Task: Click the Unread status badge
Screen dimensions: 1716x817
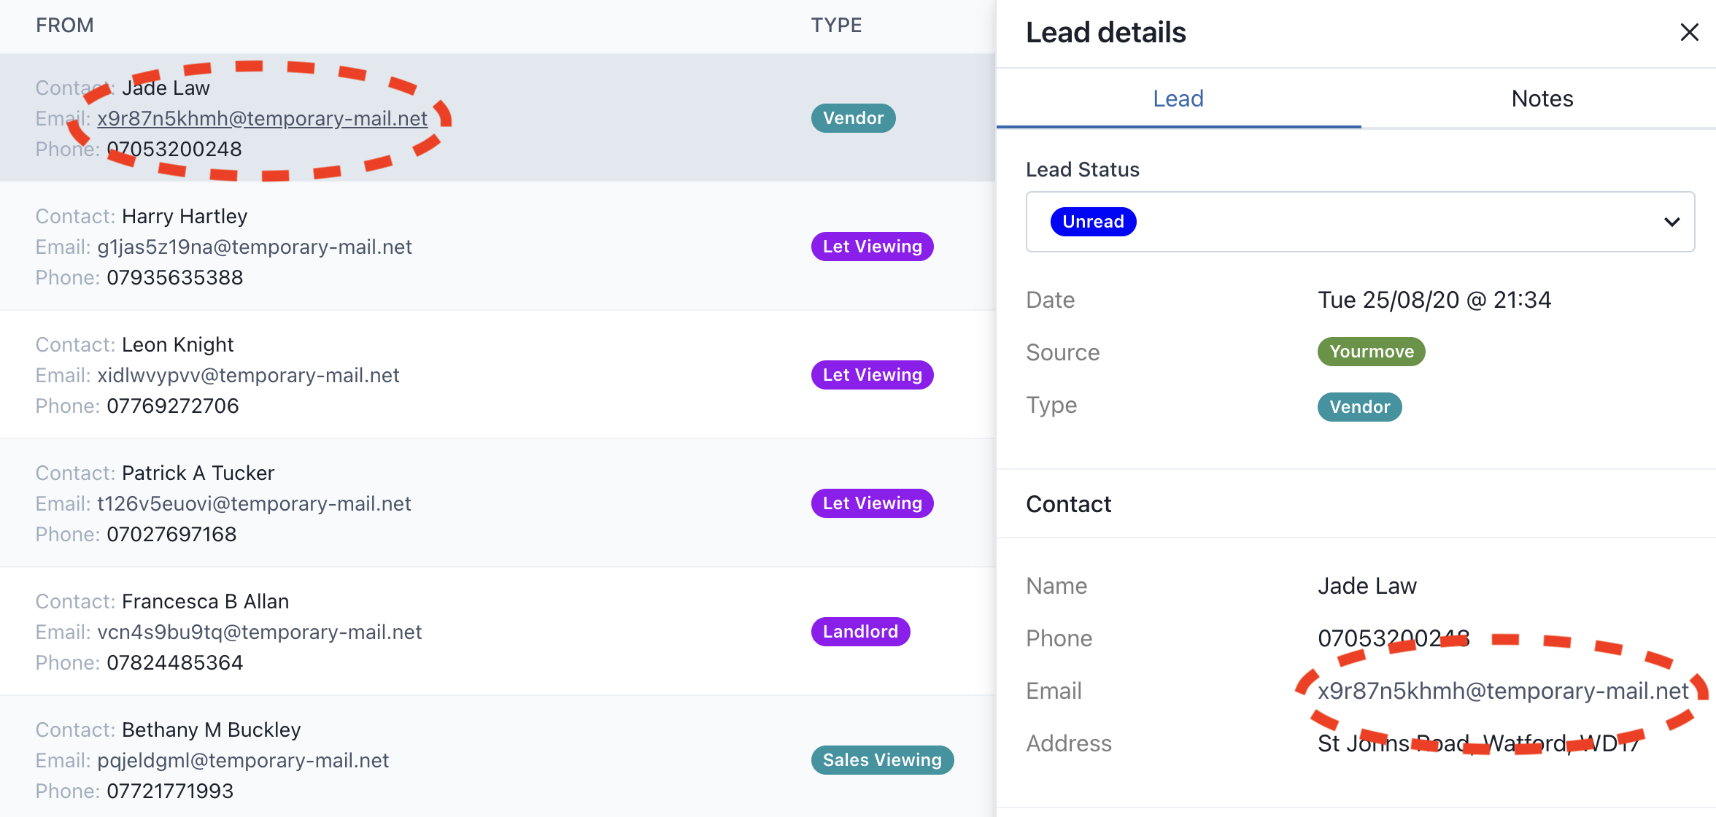Action: tap(1092, 222)
